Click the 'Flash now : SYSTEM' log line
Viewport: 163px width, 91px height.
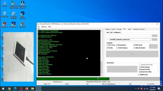pos(44,74)
